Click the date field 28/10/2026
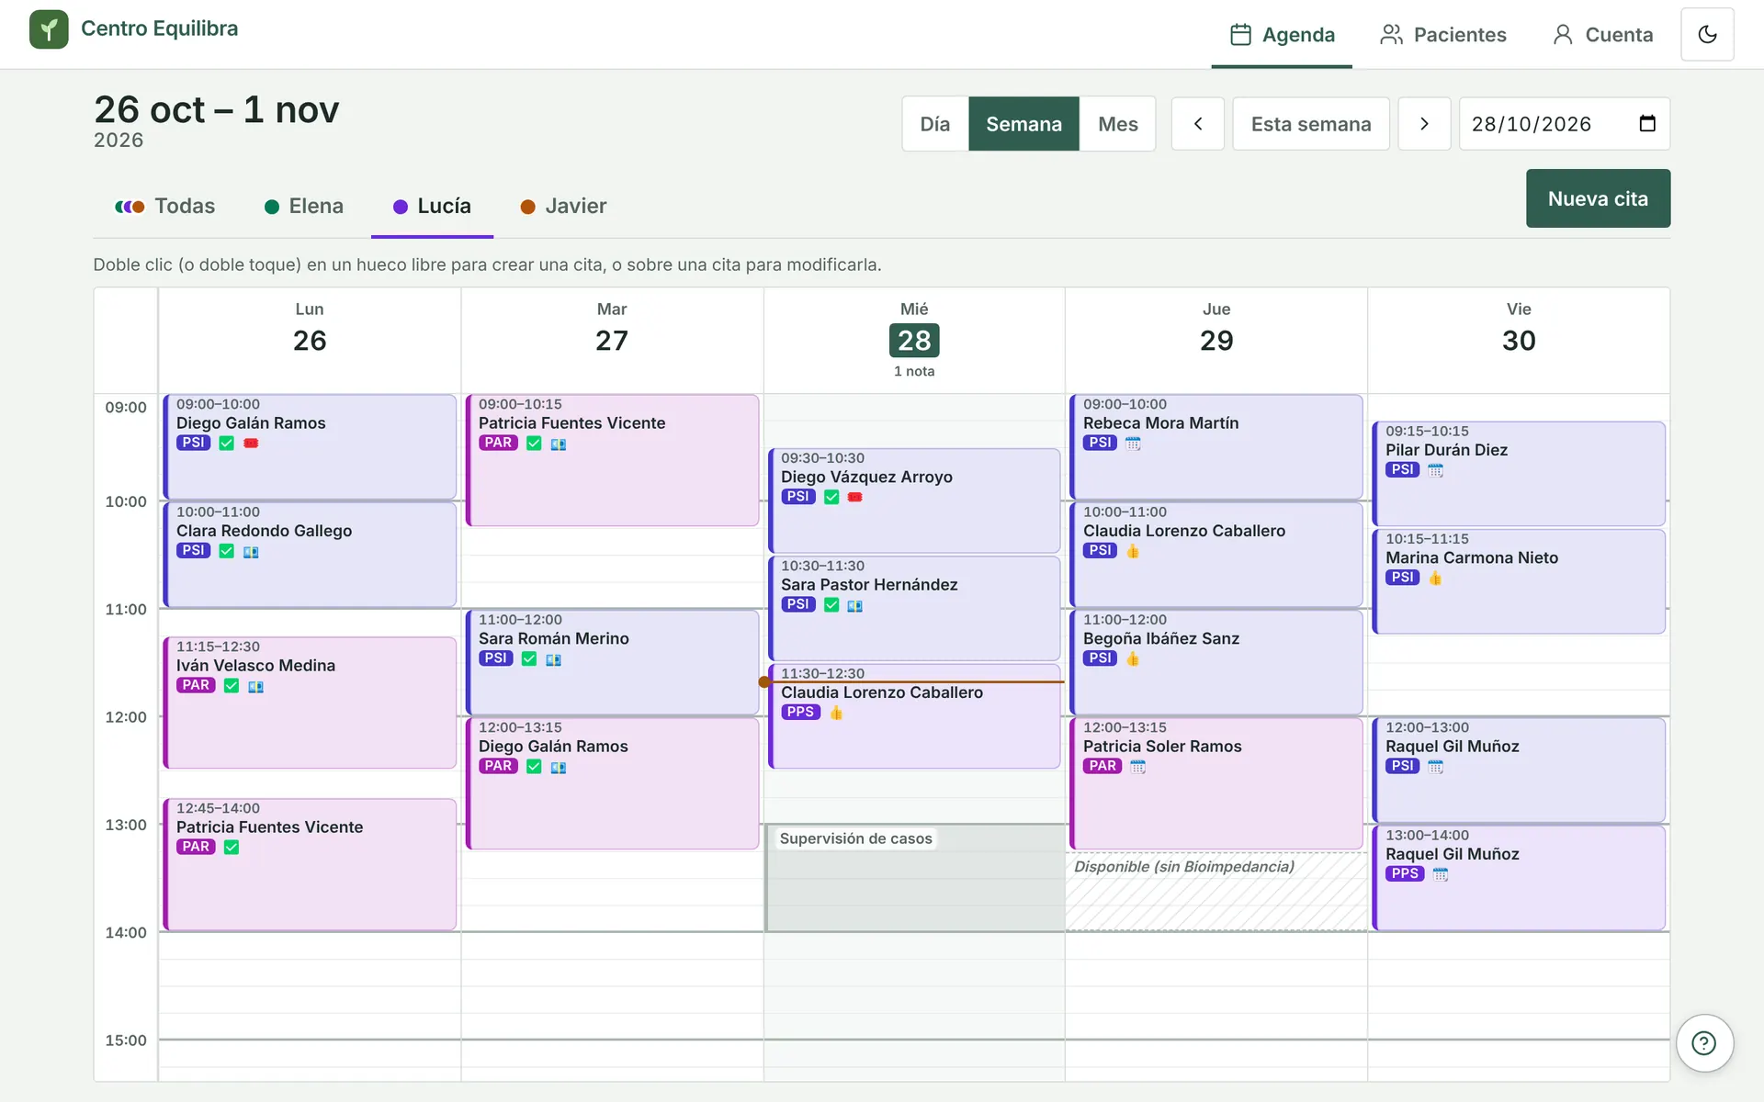This screenshot has height=1102, width=1764. (1564, 124)
